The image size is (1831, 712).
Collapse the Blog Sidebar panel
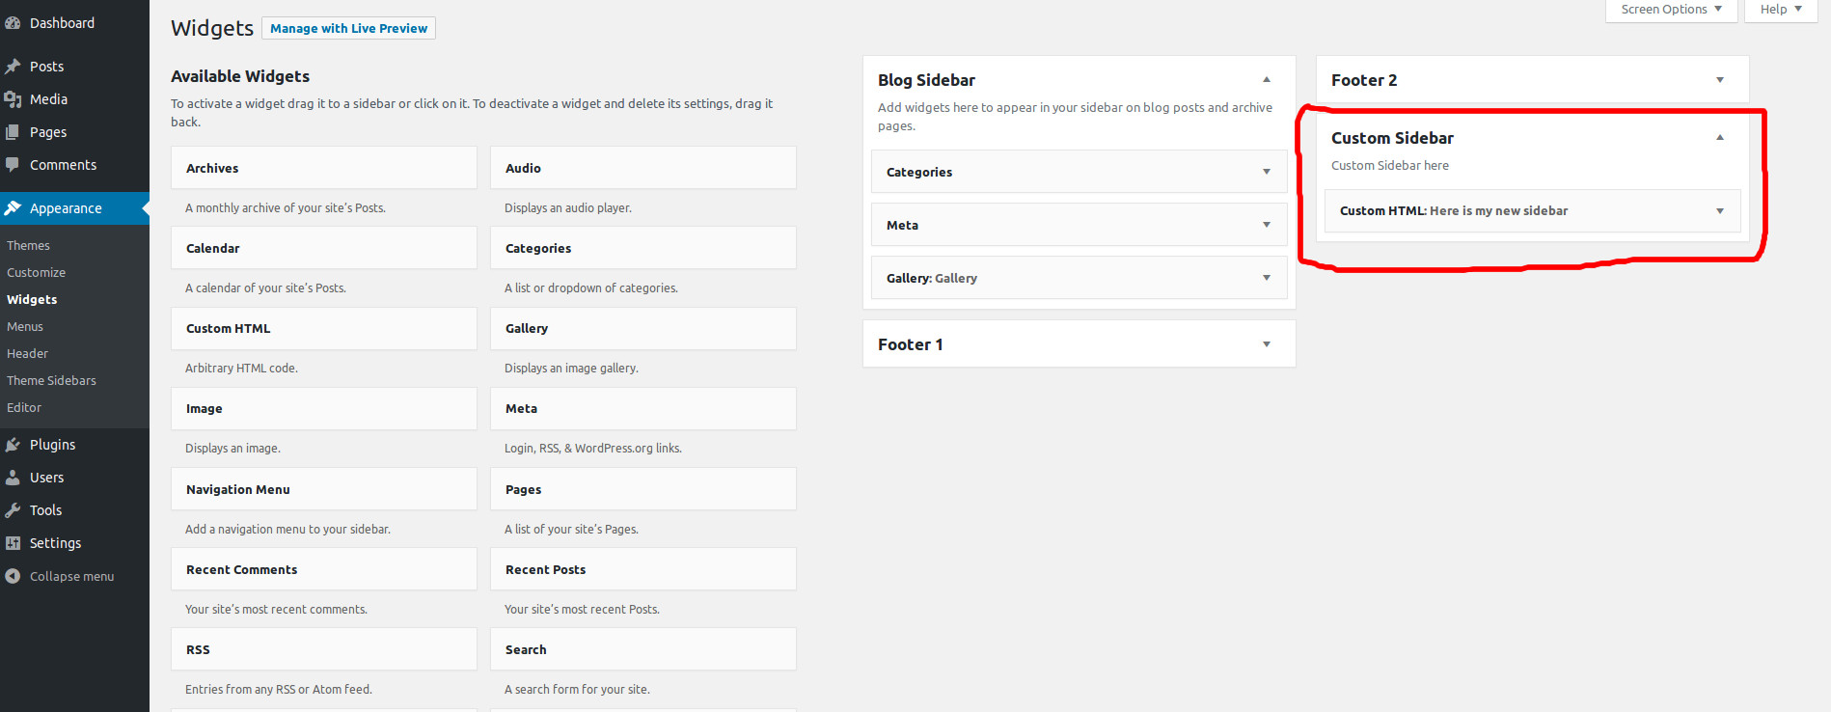tap(1267, 79)
